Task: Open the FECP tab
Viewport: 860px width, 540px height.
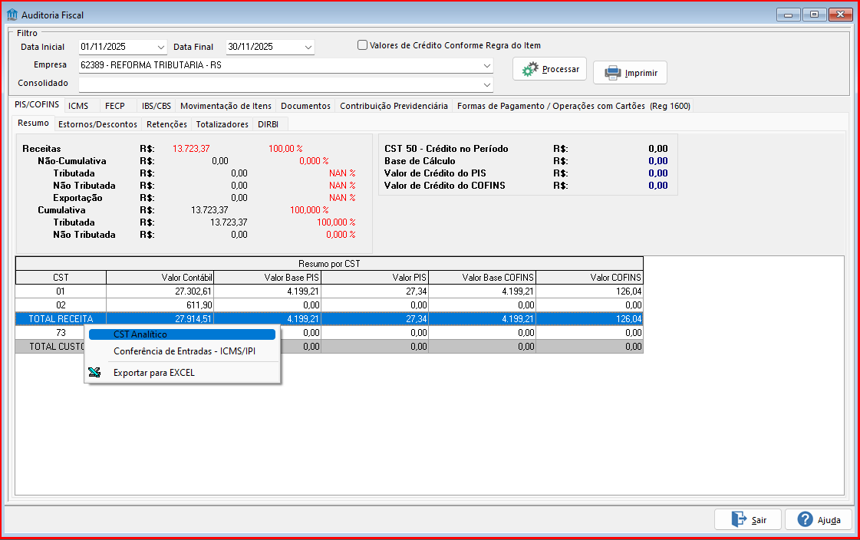Action: click(115, 106)
